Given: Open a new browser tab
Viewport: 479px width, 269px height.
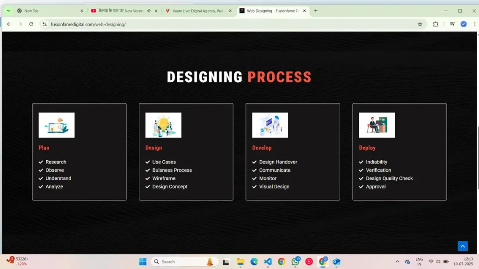Looking at the screenshot, I should pyautogui.click(x=316, y=11).
